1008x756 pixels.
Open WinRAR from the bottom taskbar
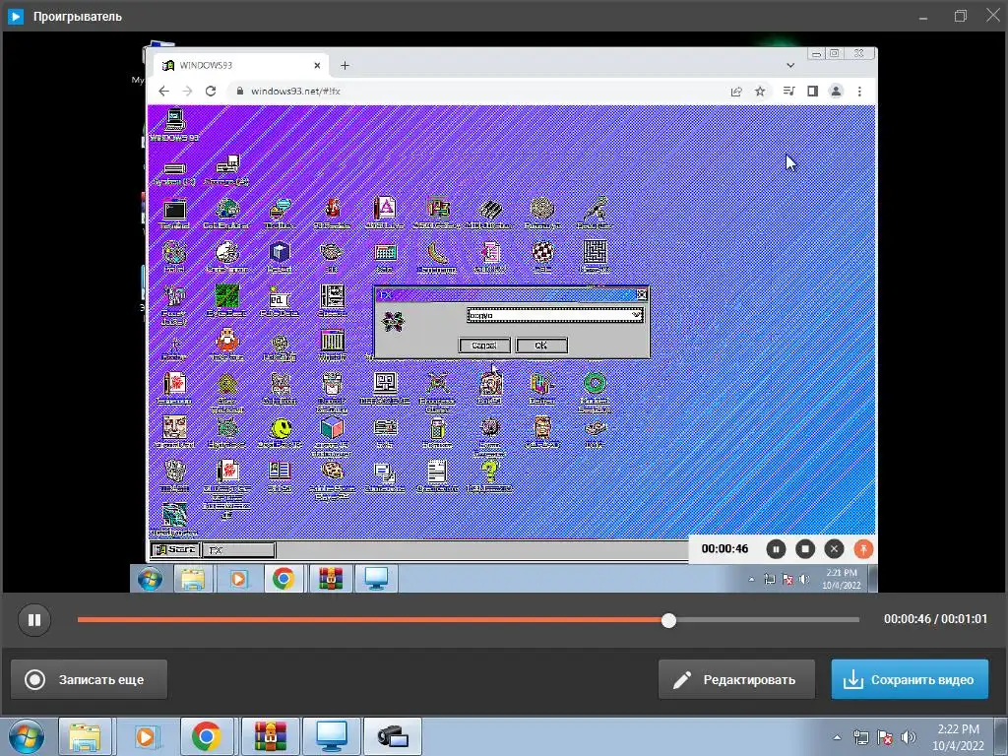(270, 736)
